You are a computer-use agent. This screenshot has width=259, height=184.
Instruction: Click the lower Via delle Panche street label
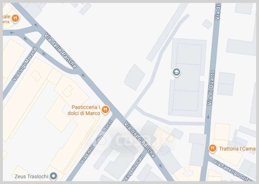pos(140,139)
